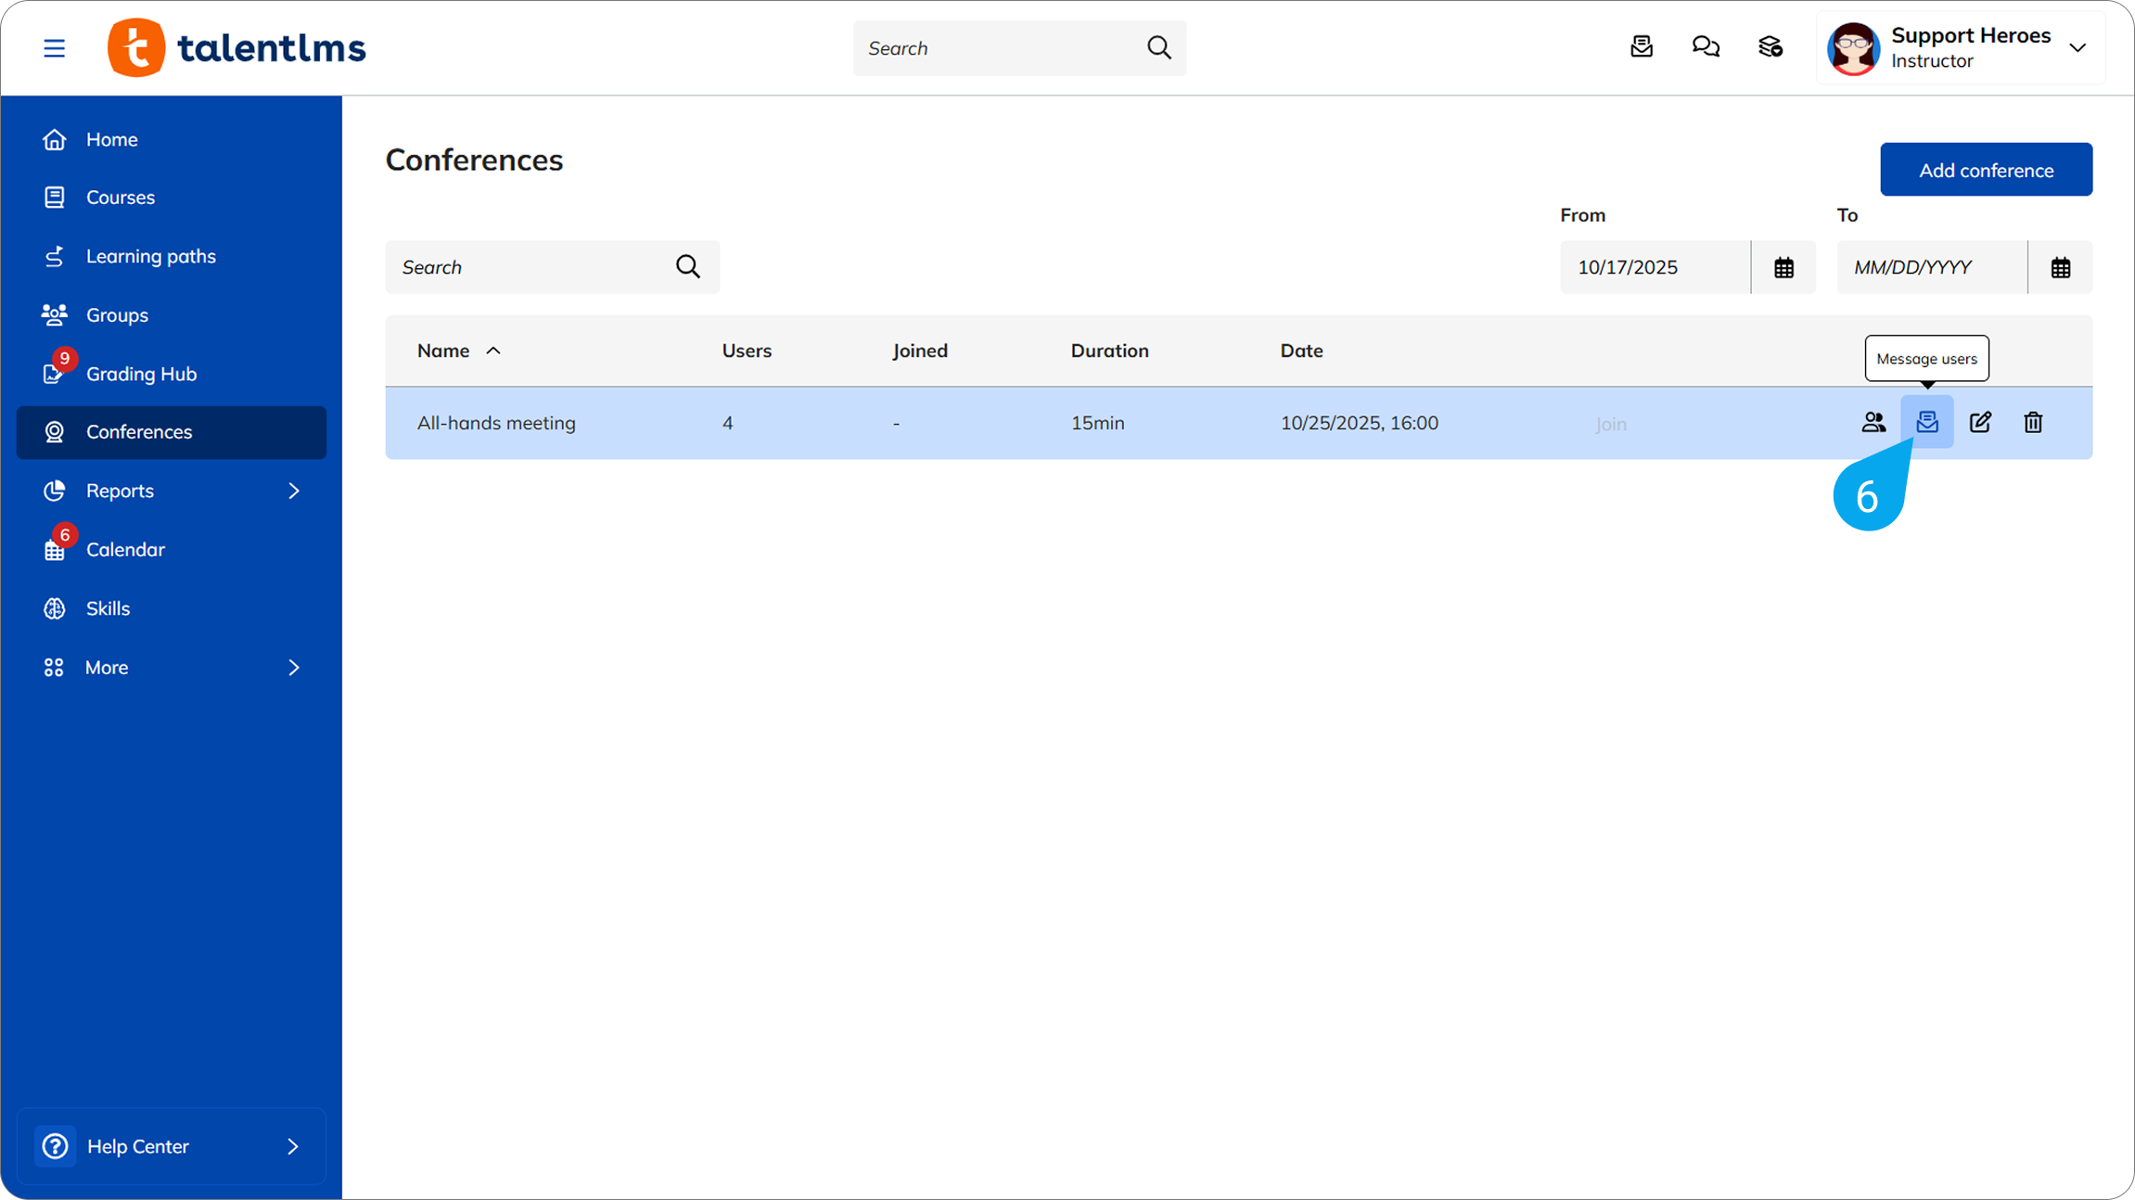Click Add conference button
This screenshot has height=1200, width=2135.
[x=1985, y=170]
